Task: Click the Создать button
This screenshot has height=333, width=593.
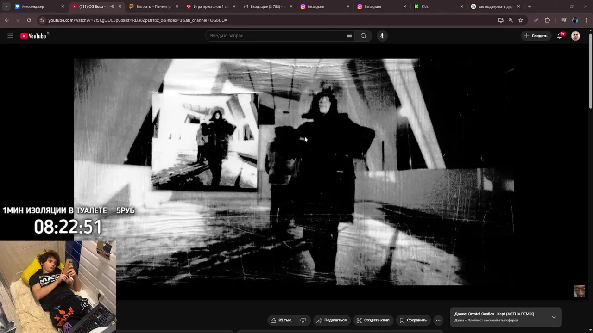Action: point(536,36)
